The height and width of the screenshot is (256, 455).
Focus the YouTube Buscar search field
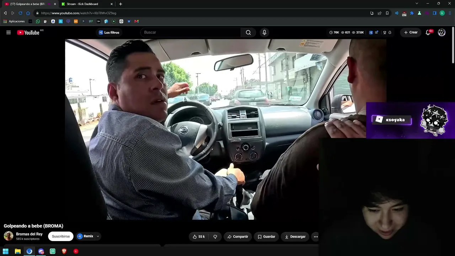tap(191, 32)
